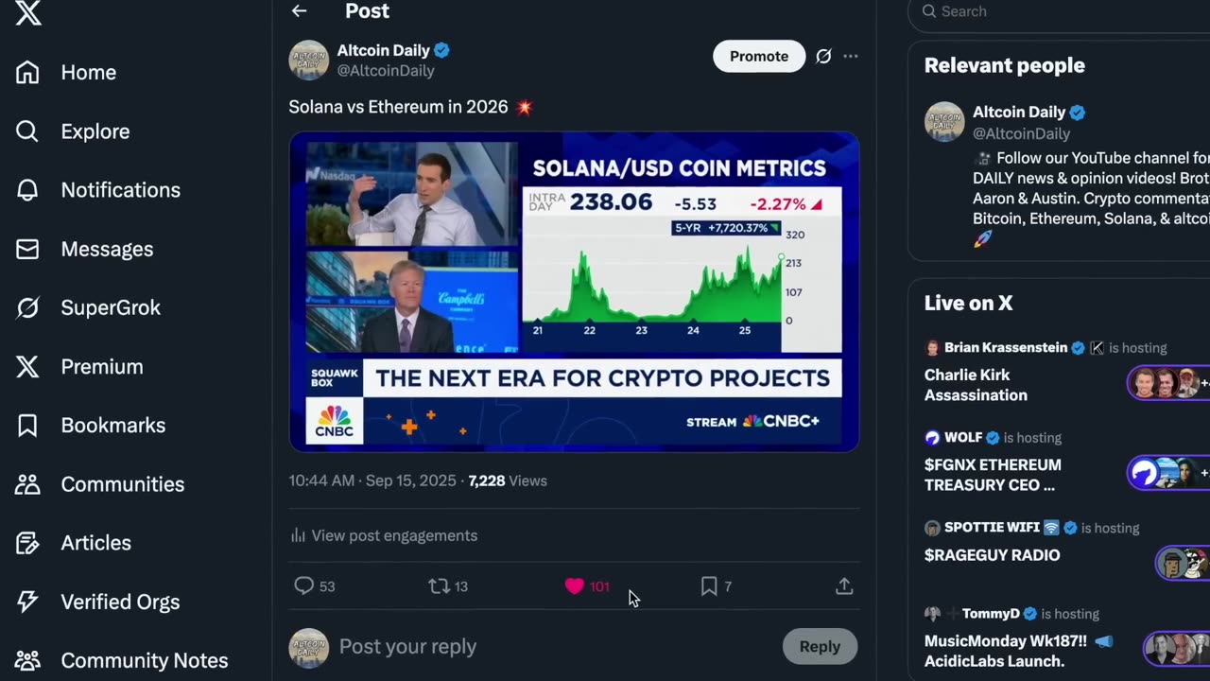Viewport: 1210px width, 681px height.
Task: Click the share upload icon
Action: tap(844, 586)
